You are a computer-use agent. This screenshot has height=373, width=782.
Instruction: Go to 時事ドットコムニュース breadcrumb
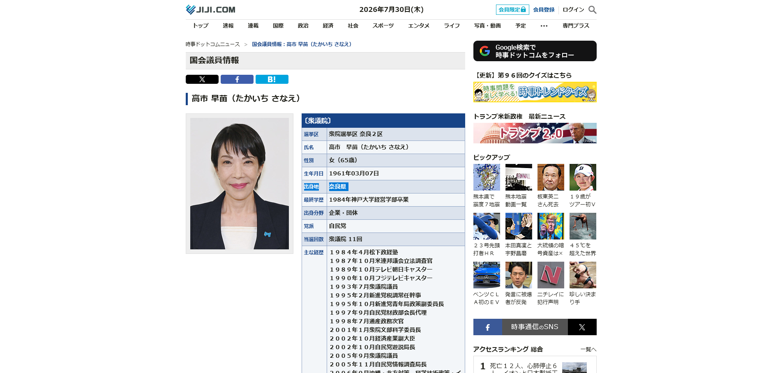[x=213, y=44]
